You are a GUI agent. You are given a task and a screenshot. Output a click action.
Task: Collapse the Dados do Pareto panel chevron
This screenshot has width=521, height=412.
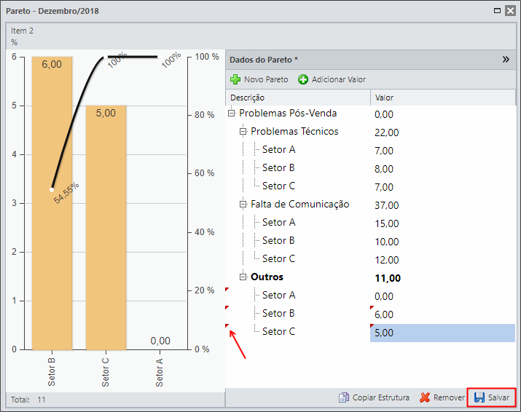pyautogui.click(x=506, y=60)
